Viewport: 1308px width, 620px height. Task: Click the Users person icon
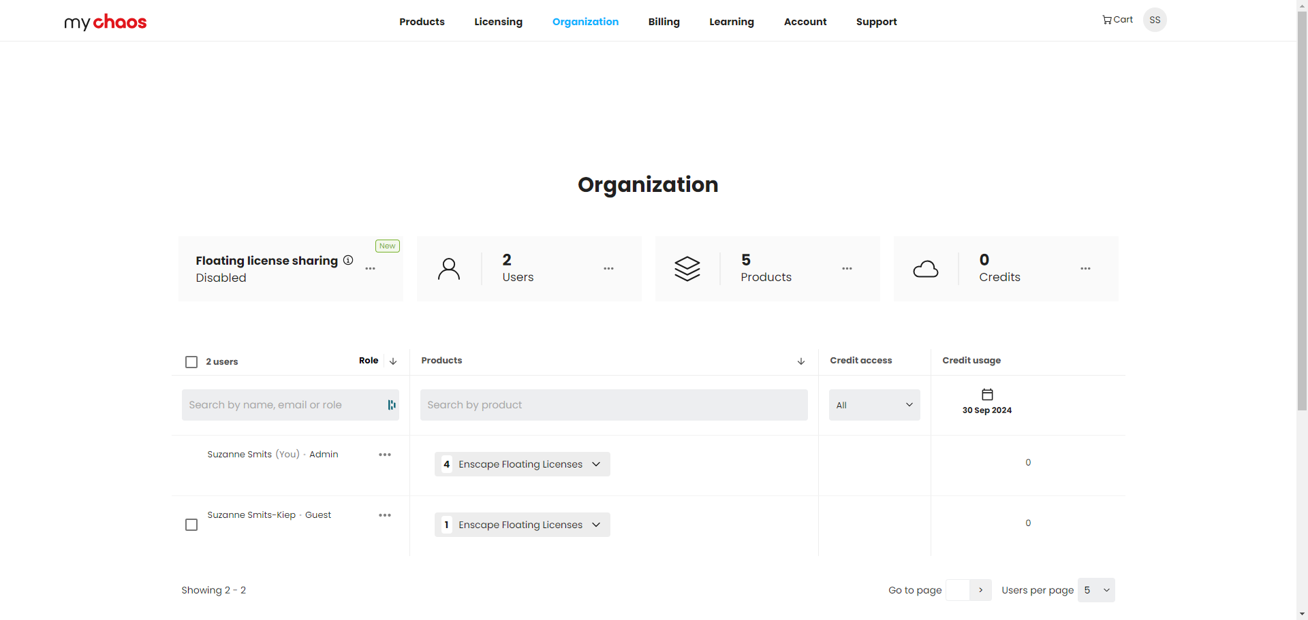(x=449, y=269)
